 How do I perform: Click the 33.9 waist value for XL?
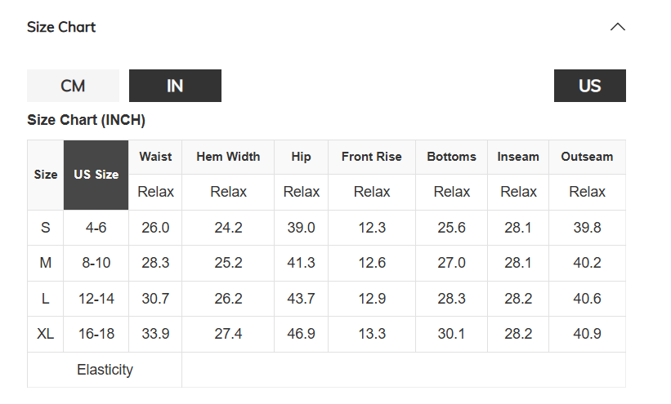click(155, 334)
